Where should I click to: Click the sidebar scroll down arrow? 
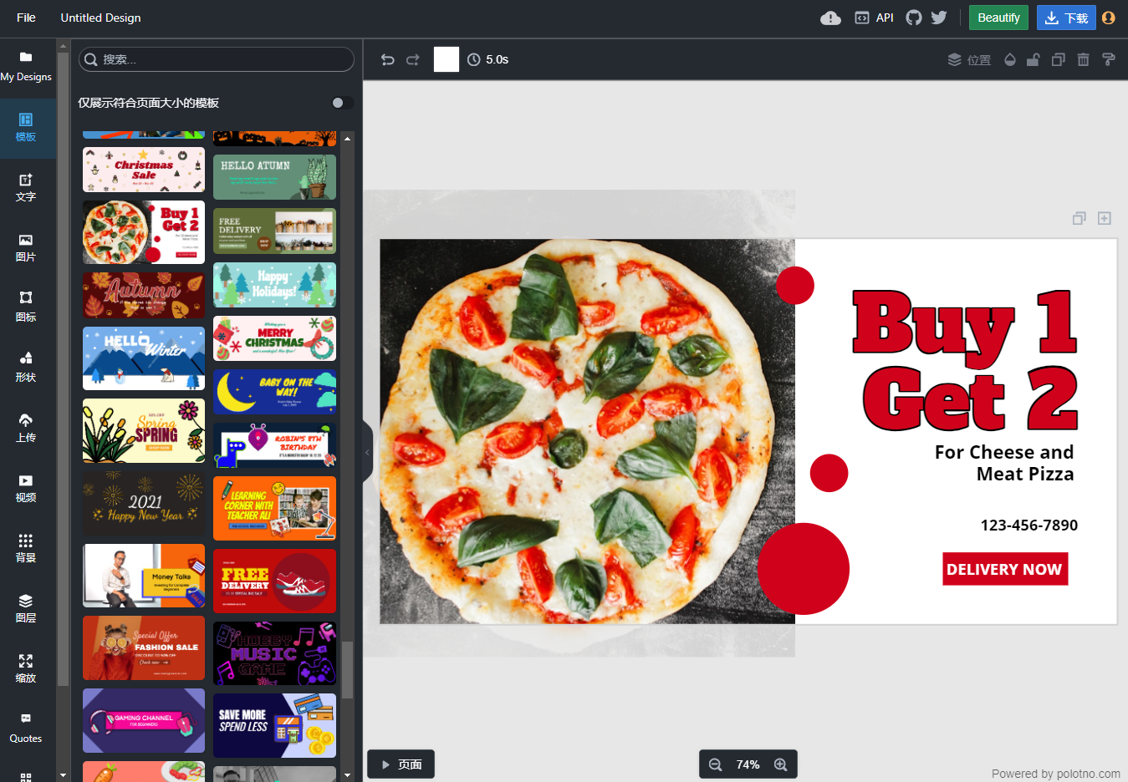[x=63, y=775]
